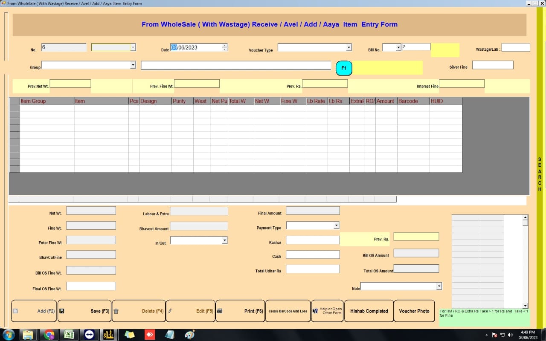The image size is (546, 341).
Task: Open the Voucher Type dropdown
Action: [x=348, y=47]
